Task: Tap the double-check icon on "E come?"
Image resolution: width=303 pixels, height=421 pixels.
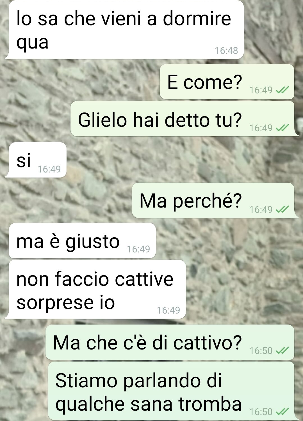Action: pos(282,90)
